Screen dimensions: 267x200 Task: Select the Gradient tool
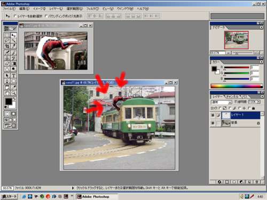pyautogui.click(x=13, y=63)
